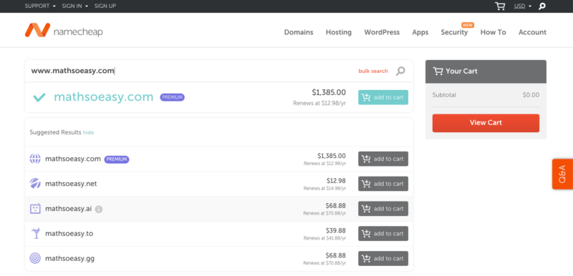Add mathsoeasy.net to cart
The image size is (573, 276).
click(x=383, y=184)
